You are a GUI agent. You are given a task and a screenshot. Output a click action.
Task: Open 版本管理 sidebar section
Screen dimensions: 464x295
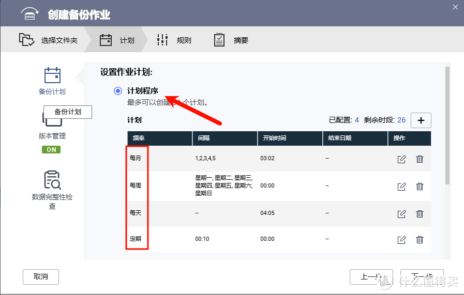tap(52, 136)
